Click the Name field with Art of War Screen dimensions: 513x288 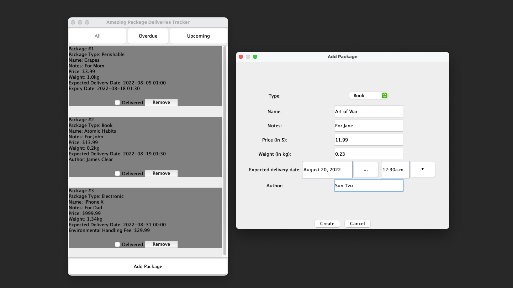(x=369, y=111)
